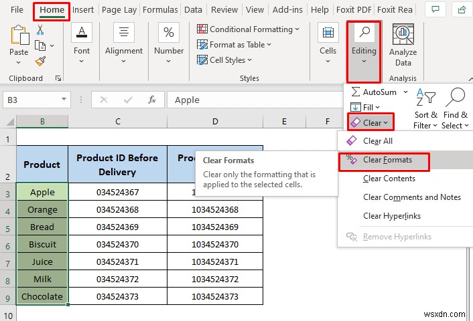Open the Comments speech bubble icon

click(436, 10)
